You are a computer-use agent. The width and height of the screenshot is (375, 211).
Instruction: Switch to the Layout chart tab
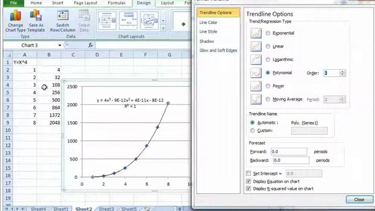[x=167, y=3]
